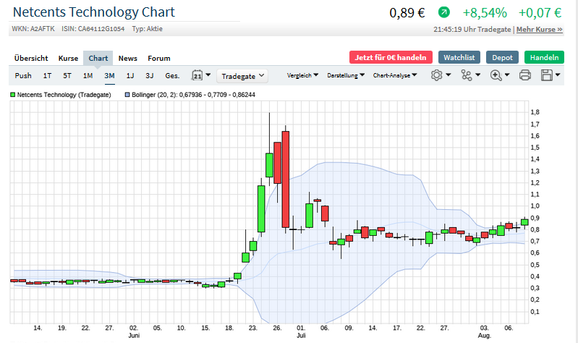
Task: Open the Darstellung dropdown
Action: click(346, 75)
